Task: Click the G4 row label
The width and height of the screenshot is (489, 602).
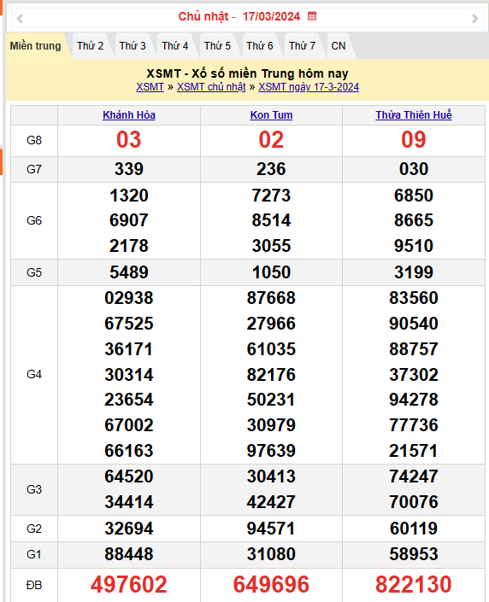Action: tap(34, 374)
